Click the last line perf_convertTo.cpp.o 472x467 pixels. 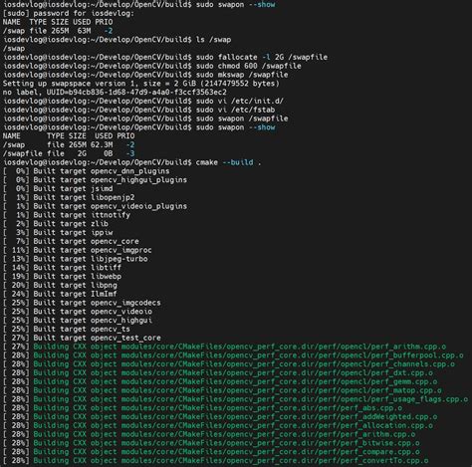point(216,461)
